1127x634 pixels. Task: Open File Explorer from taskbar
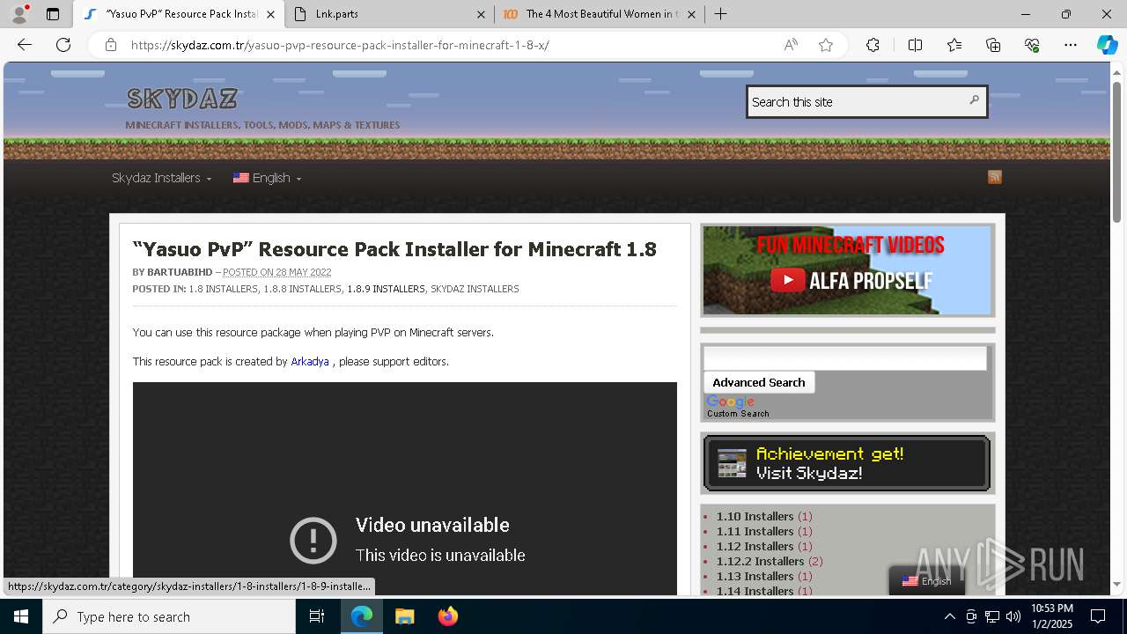click(x=404, y=616)
